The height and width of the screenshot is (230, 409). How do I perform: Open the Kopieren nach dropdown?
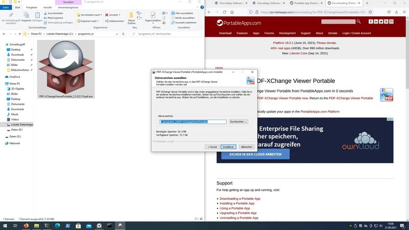[x=88, y=21]
